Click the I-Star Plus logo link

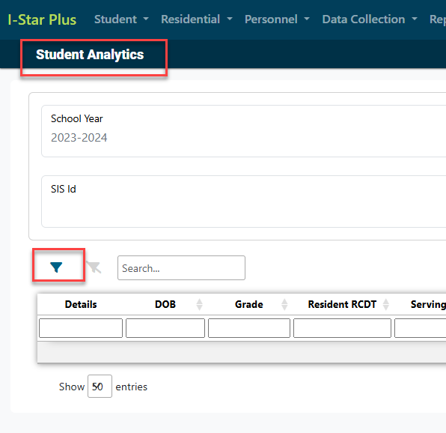point(42,19)
